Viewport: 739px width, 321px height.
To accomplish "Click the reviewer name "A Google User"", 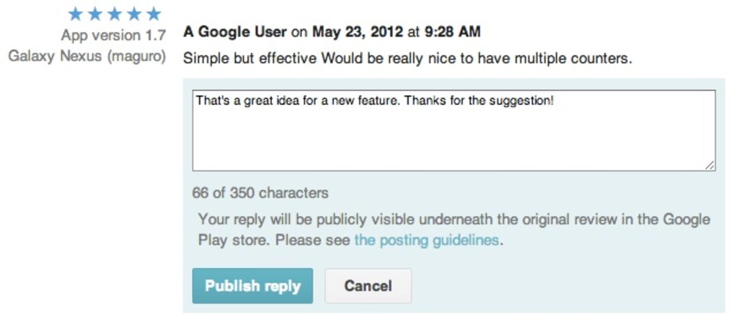I will [235, 32].
